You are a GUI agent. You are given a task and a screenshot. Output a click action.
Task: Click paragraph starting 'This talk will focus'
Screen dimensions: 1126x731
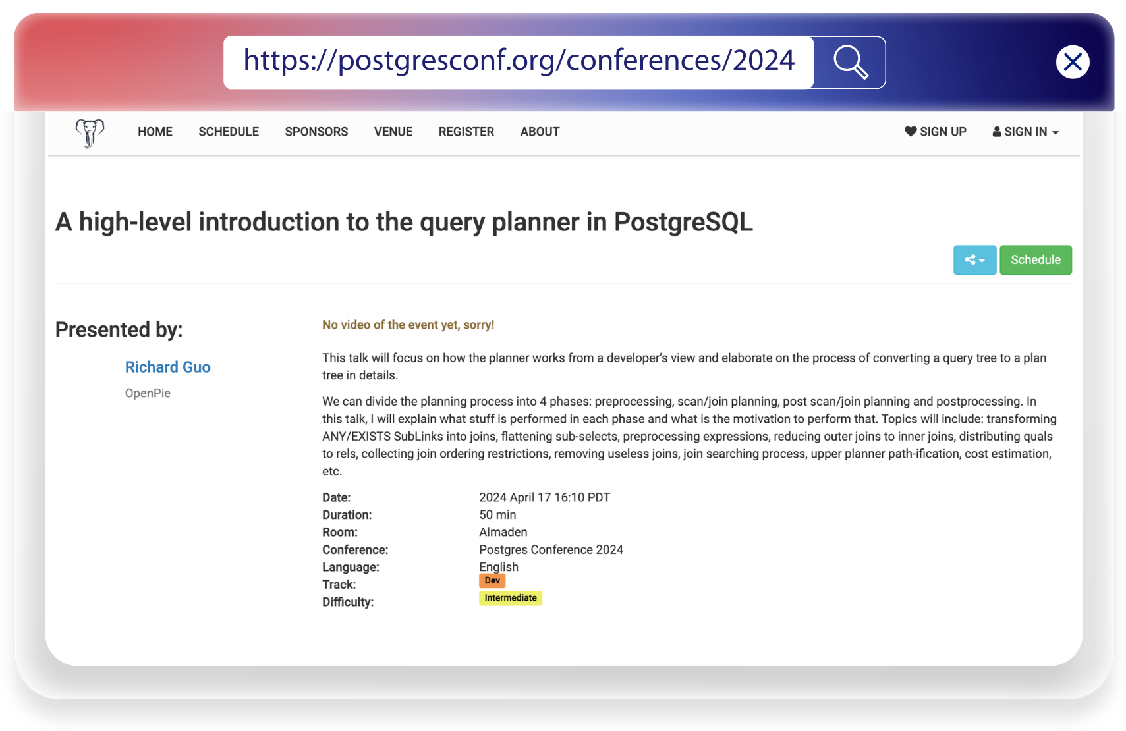684,367
